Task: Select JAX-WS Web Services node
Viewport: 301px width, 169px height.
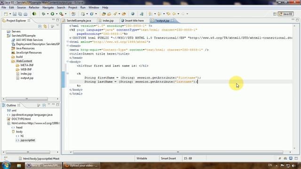Action: (x=29, y=40)
